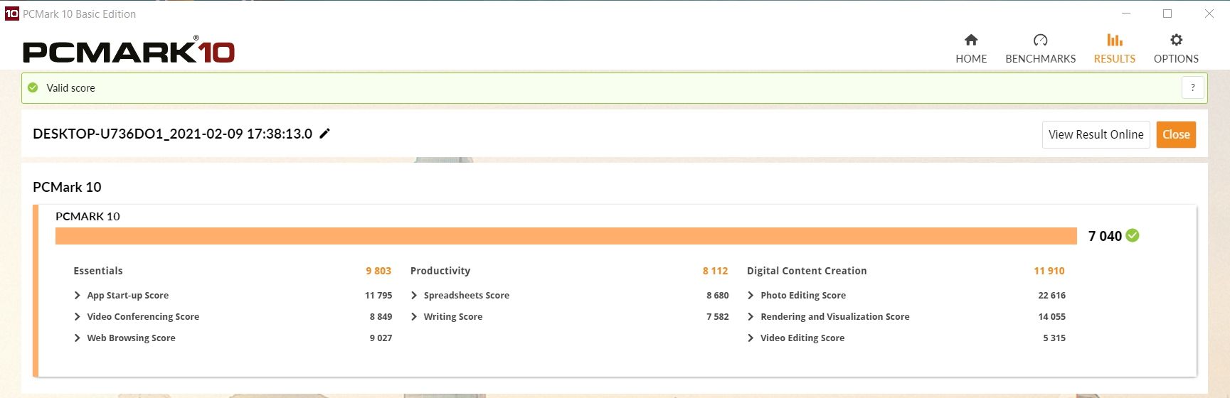Viewport: 1230px width, 398px height.
Task: Click the Valid score message text
Action: 70,88
